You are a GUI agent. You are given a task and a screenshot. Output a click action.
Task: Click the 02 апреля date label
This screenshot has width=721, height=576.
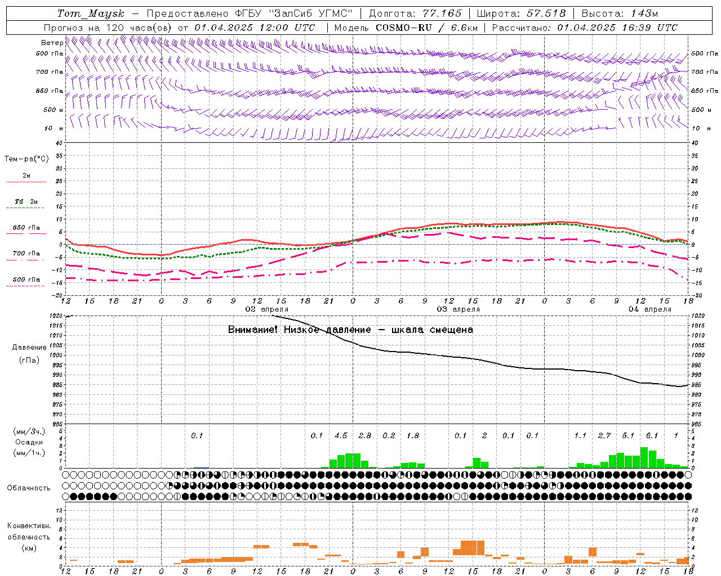266,309
